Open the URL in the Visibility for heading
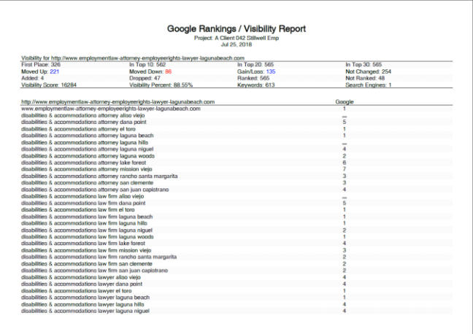The image size is (473, 334). (x=153, y=58)
